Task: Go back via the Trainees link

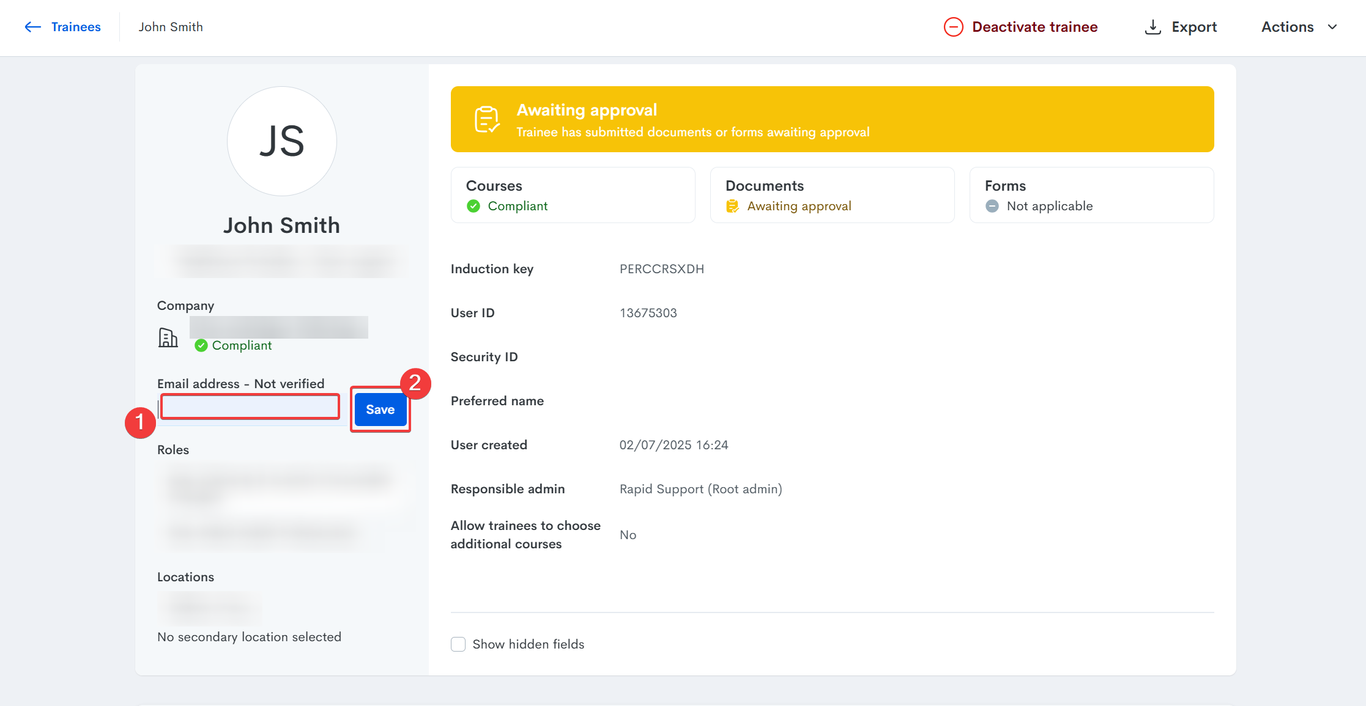Action: click(x=76, y=27)
